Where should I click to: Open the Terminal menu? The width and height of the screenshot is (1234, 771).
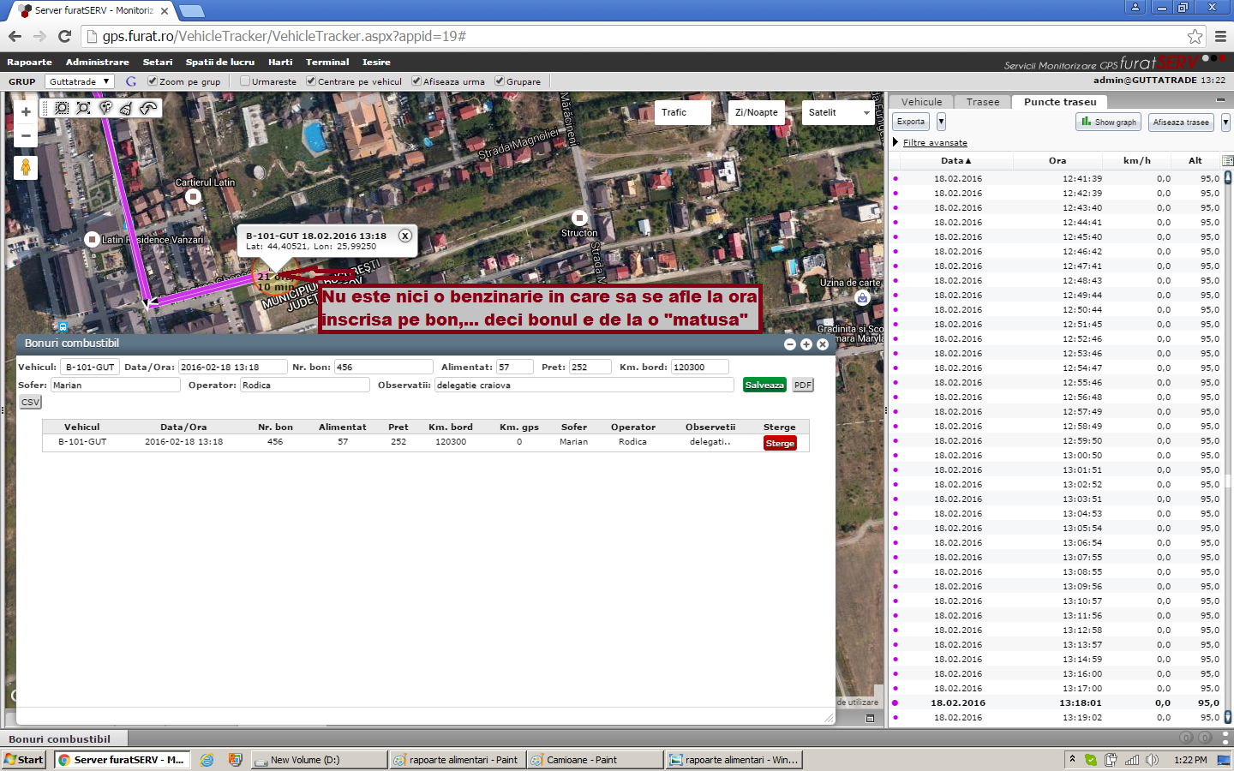click(x=327, y=62)
